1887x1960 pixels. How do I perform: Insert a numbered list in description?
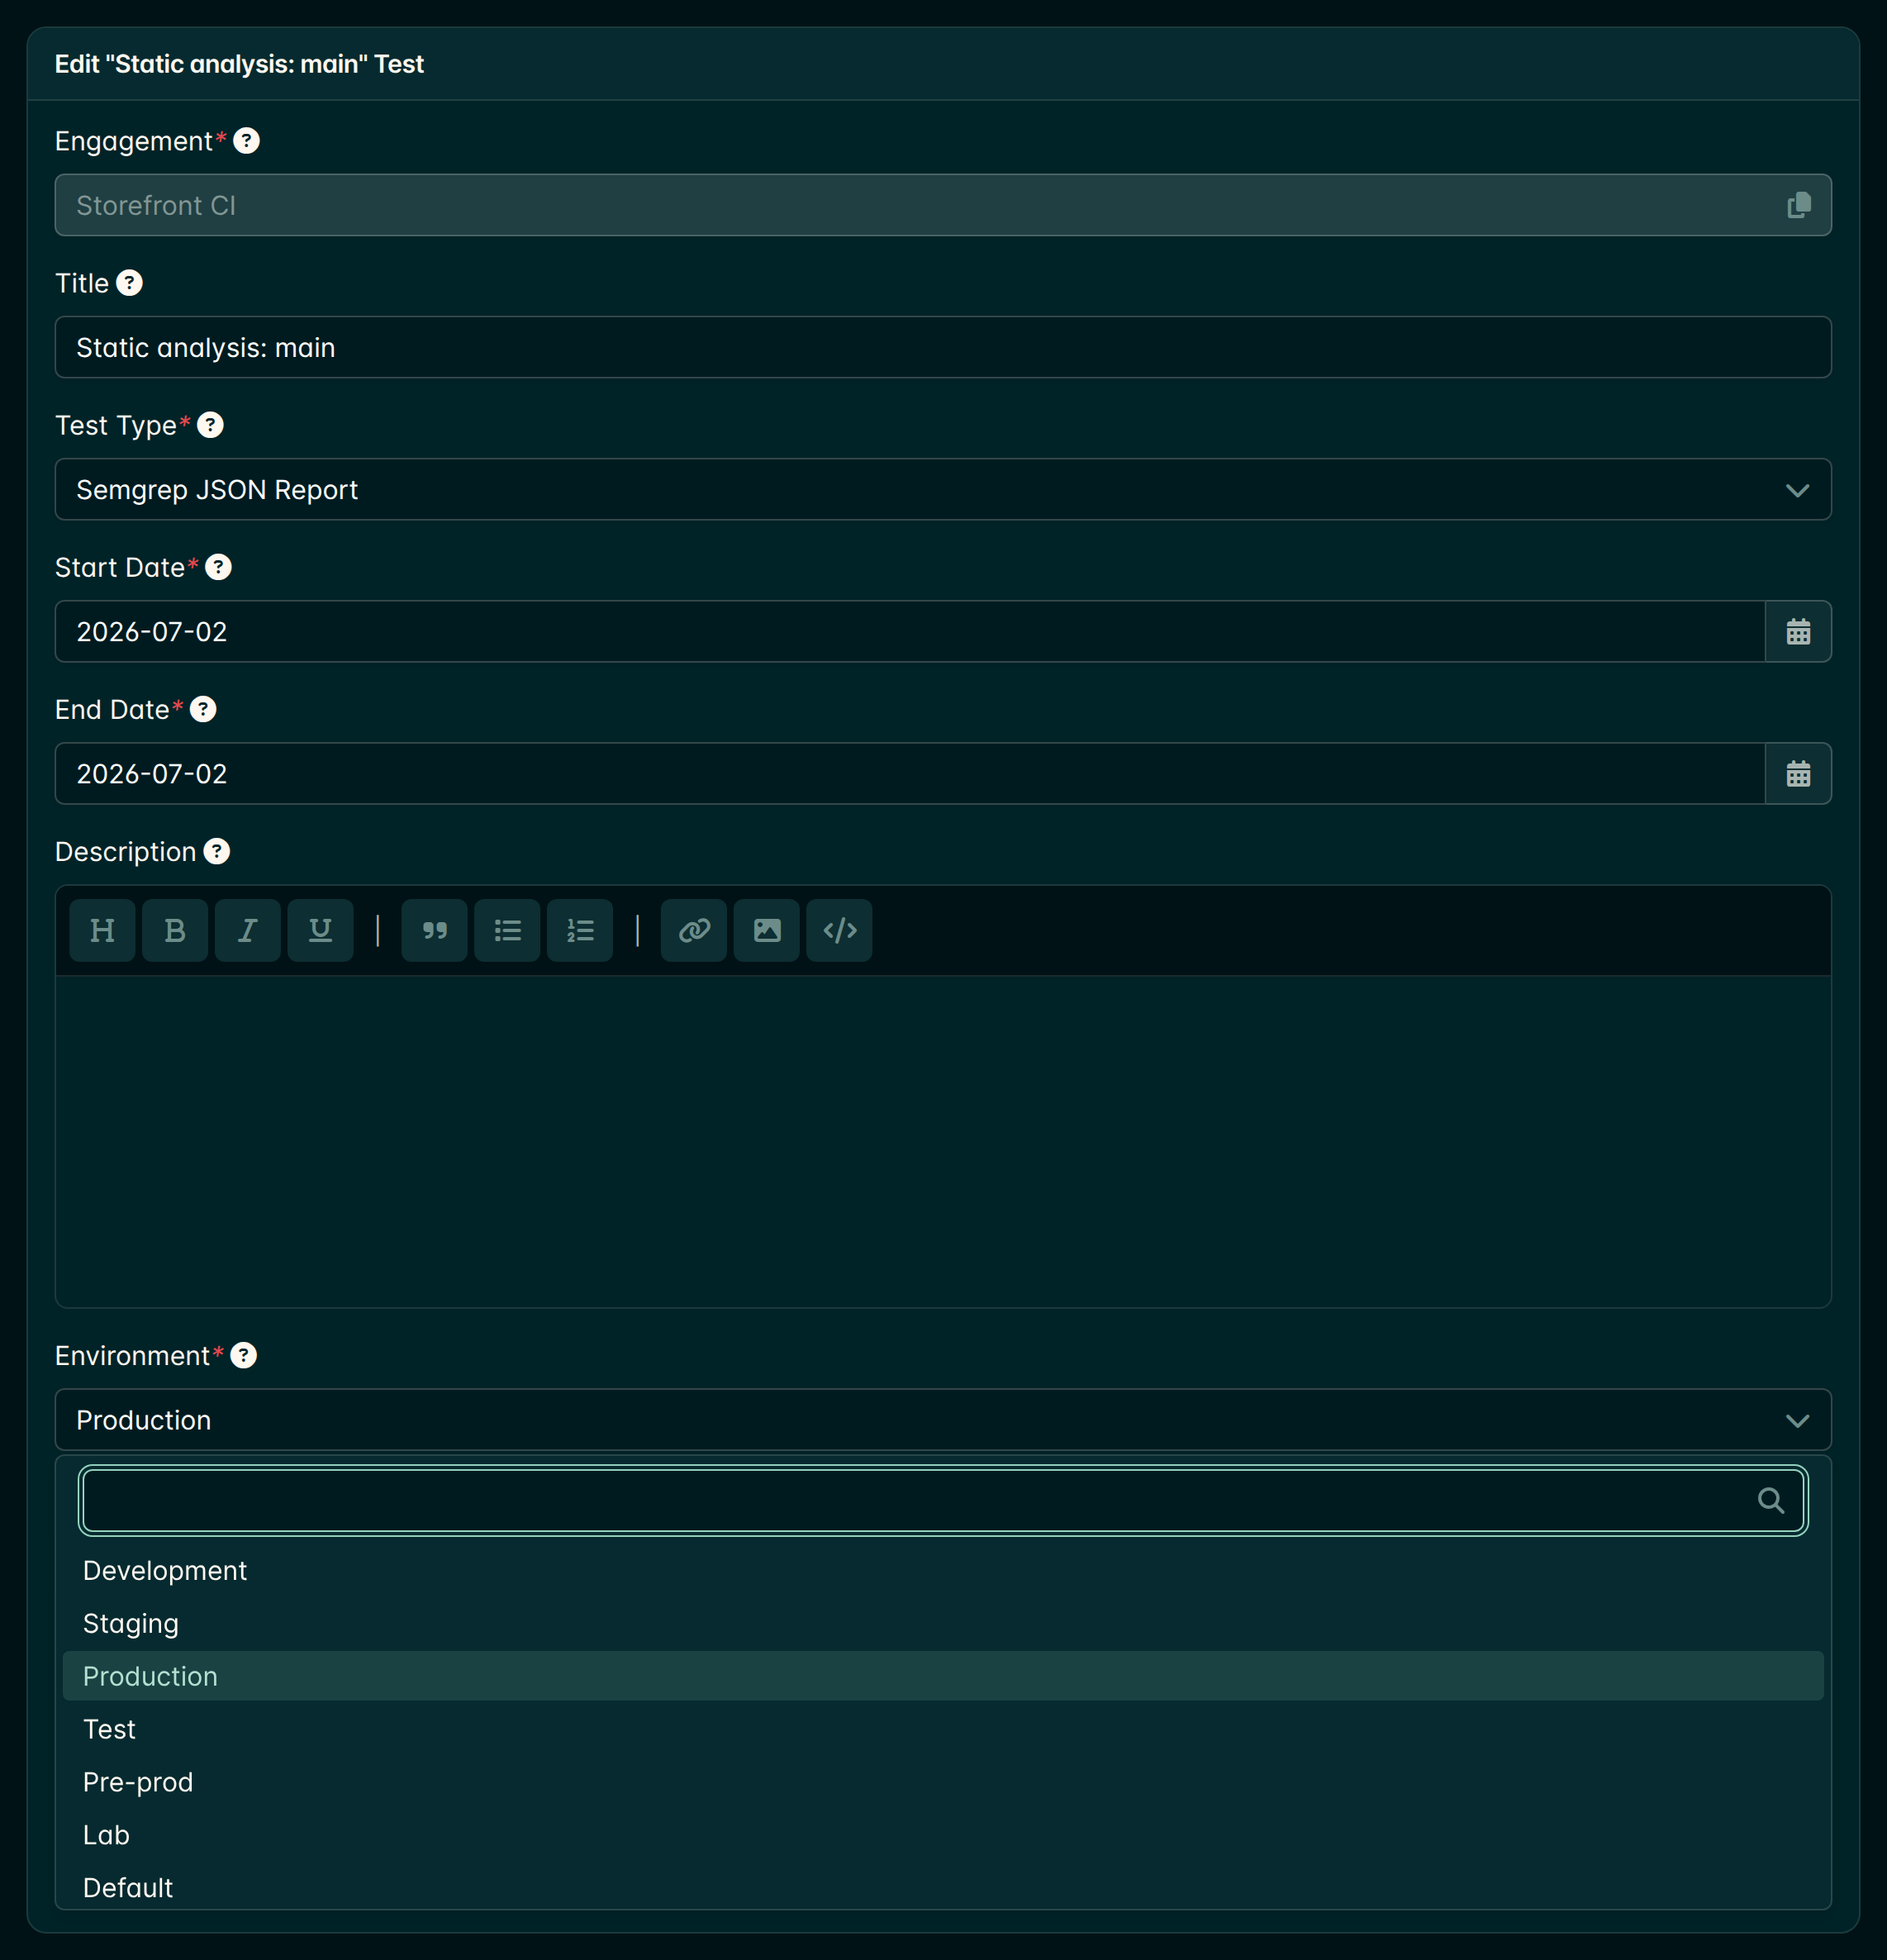(580, 930)
